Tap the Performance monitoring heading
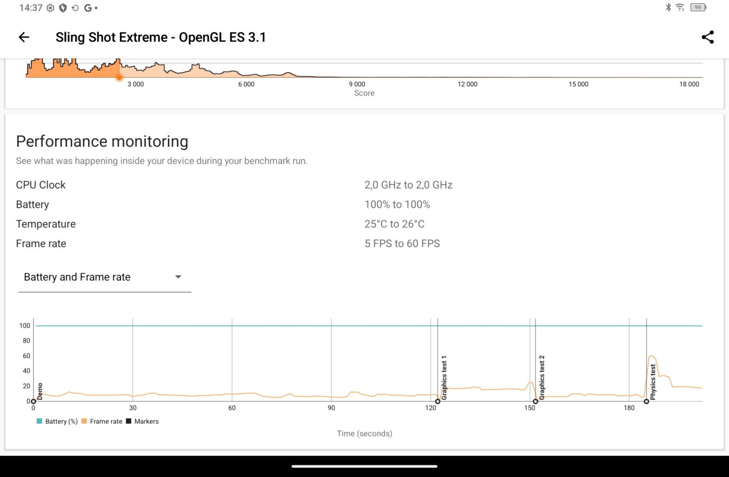This screenshot has width=729, height=477. (102, 142)
